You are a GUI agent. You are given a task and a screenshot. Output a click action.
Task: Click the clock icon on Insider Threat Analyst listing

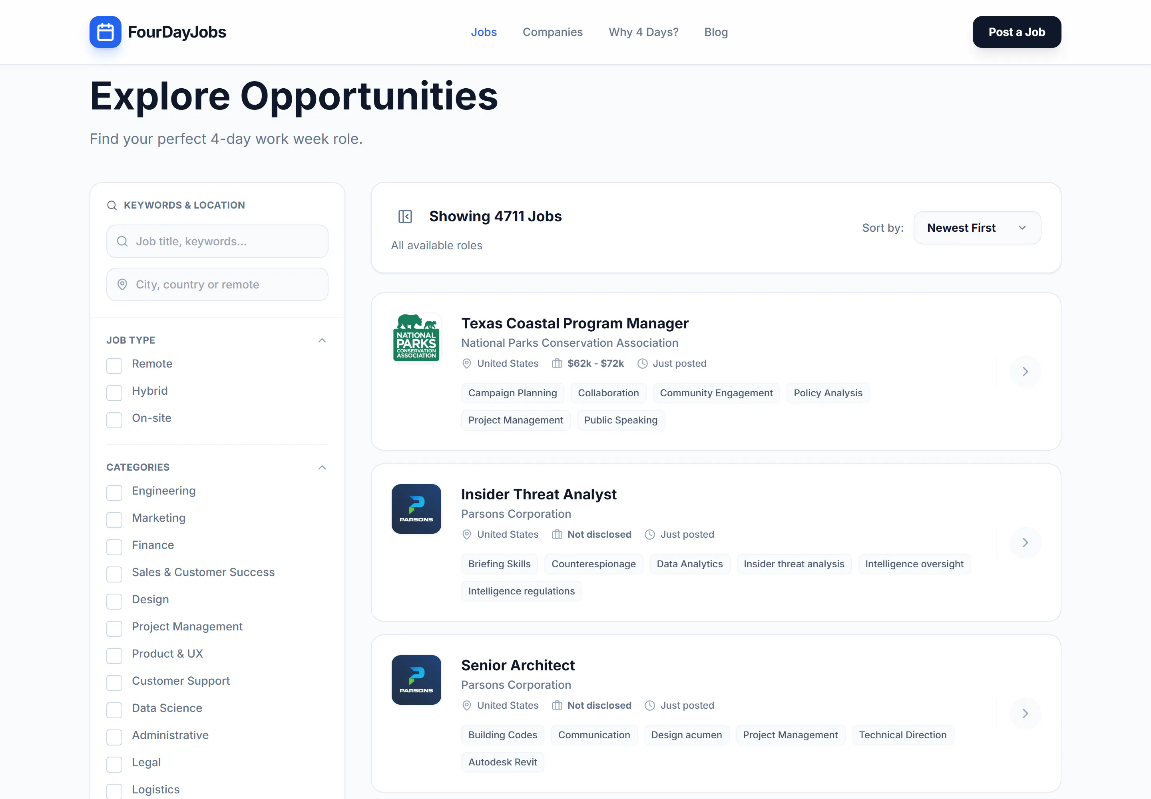649,534
